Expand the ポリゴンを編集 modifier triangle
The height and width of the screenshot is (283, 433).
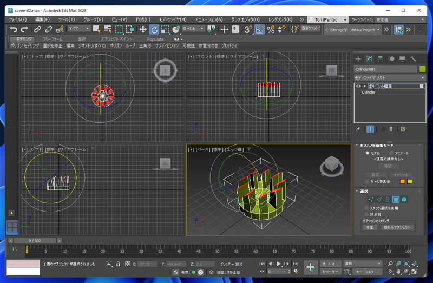(x=364, y=86)
